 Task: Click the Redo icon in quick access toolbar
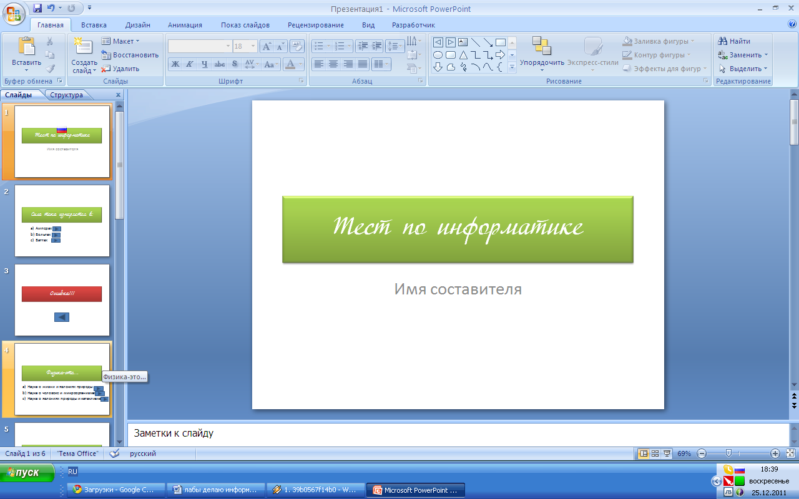coord(71,9)
